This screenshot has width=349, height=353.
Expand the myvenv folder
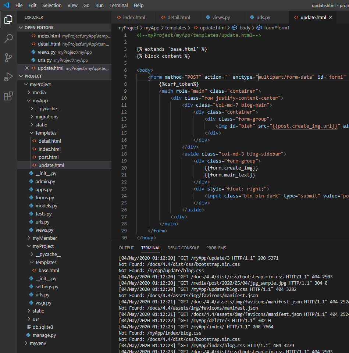[x=38, y=343]
